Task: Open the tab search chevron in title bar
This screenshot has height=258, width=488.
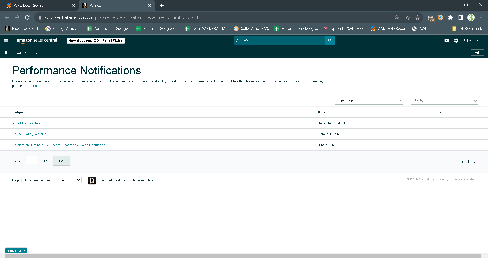Action: click(x=437, y=5)
